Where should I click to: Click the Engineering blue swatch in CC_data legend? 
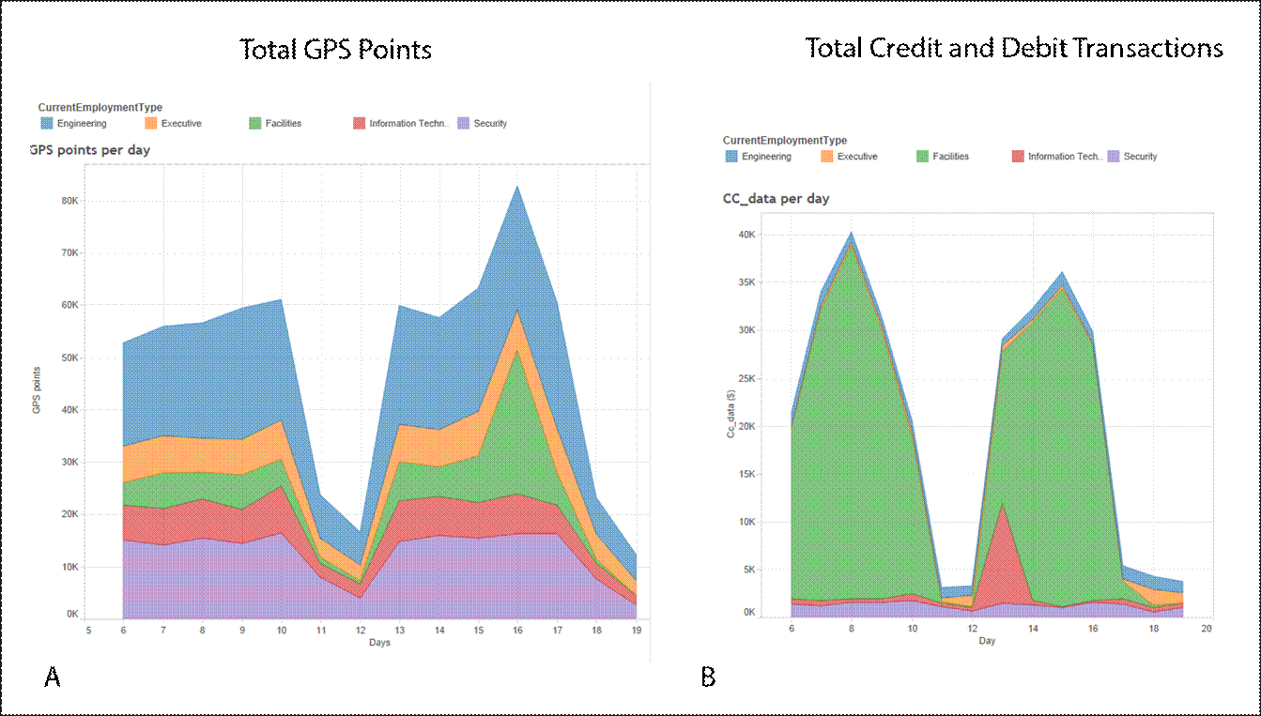(731, 157)
